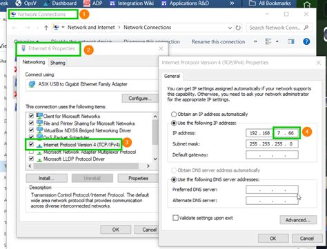Screen dimensions: 327x249
Task: Click the Default gateway field
Action: coord(272,155)
